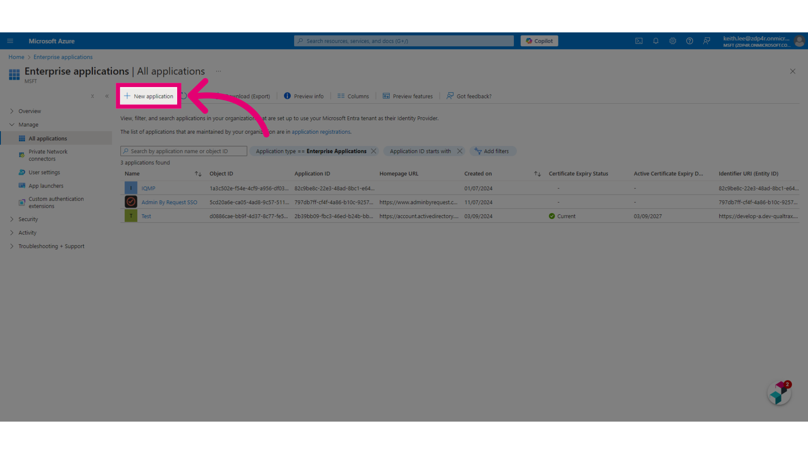Click the Copilot button

tap(539, 41)
